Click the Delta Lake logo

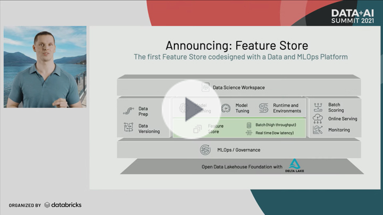(295, 166)
